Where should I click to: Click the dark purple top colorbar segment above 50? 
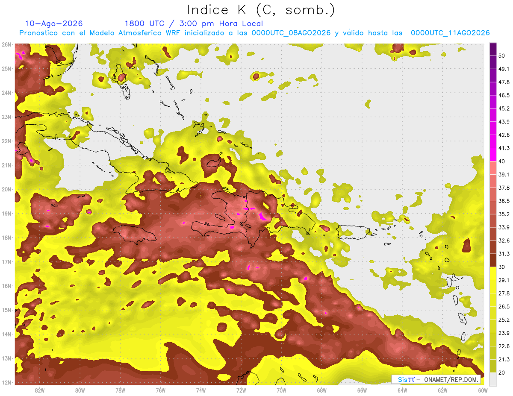pyautogui.click(x=493, y=50)
